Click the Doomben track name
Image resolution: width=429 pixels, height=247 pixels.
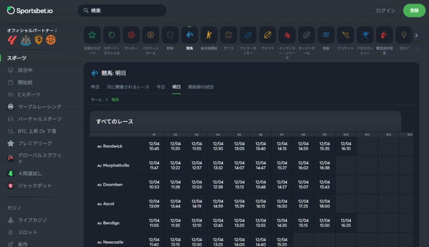(113, 184)
